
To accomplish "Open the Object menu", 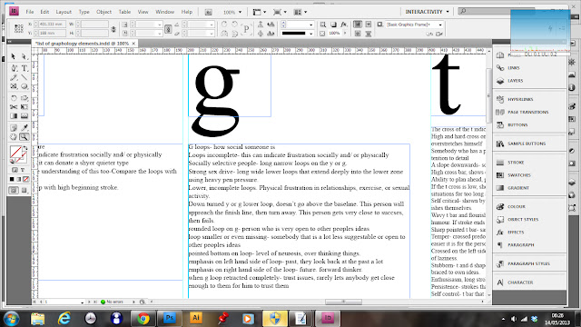I will (x=103, y=12).
